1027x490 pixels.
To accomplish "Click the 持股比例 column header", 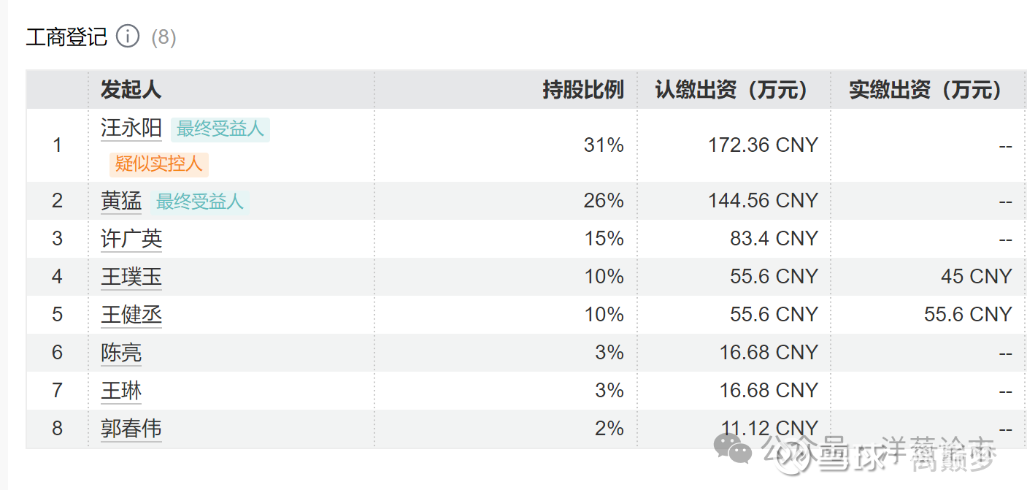I will tap(582, 90).
